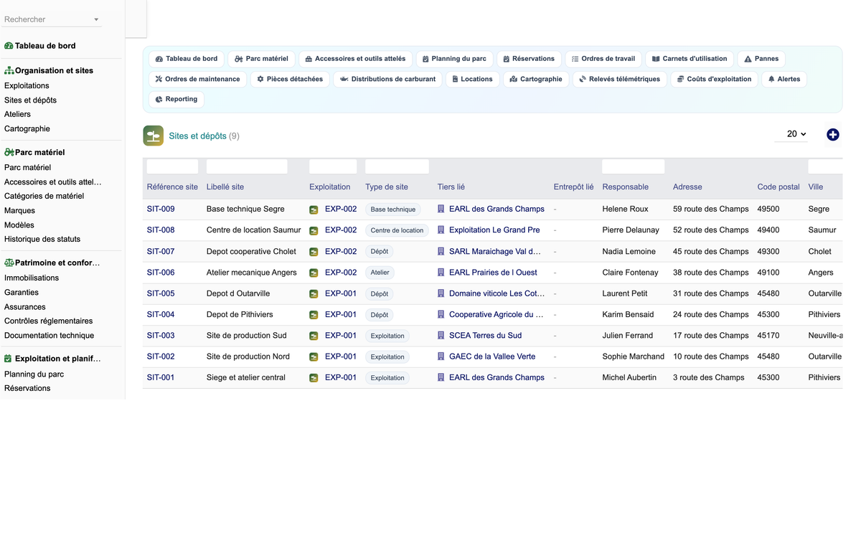This screenshot has height=533, width=861.
Task: Go to Contrôles réglementaires in sidebar
Action: coord(48,321)
